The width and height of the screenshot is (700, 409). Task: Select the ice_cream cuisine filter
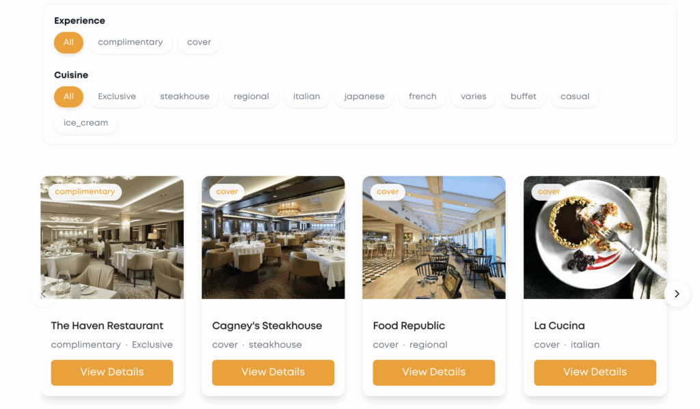point(85,123)
